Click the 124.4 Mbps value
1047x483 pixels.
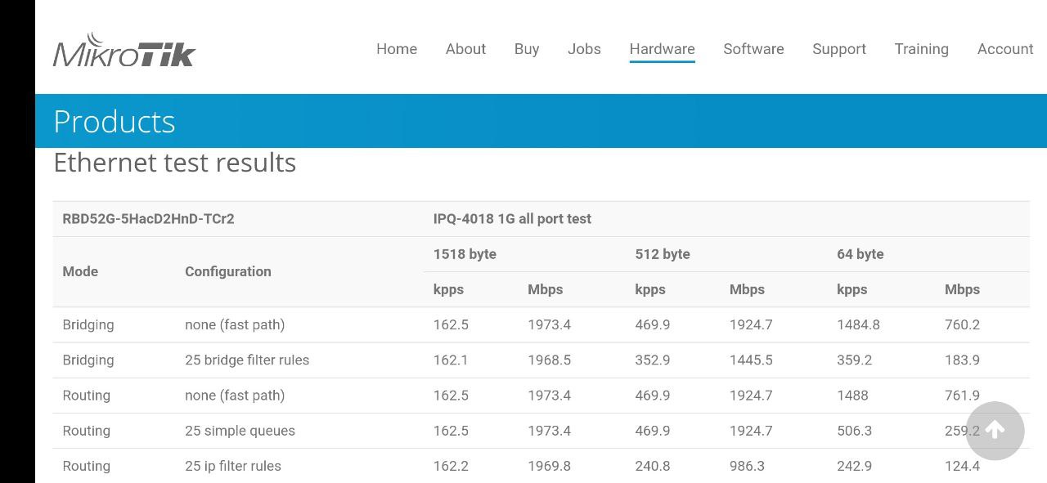[962, 466]
